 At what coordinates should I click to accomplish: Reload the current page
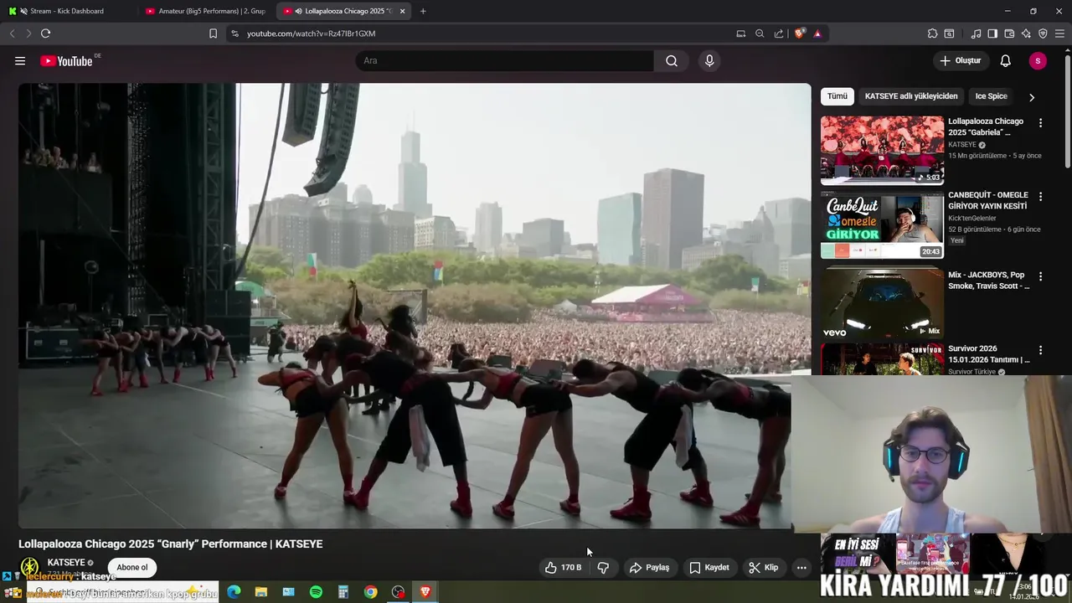point(45,33)
